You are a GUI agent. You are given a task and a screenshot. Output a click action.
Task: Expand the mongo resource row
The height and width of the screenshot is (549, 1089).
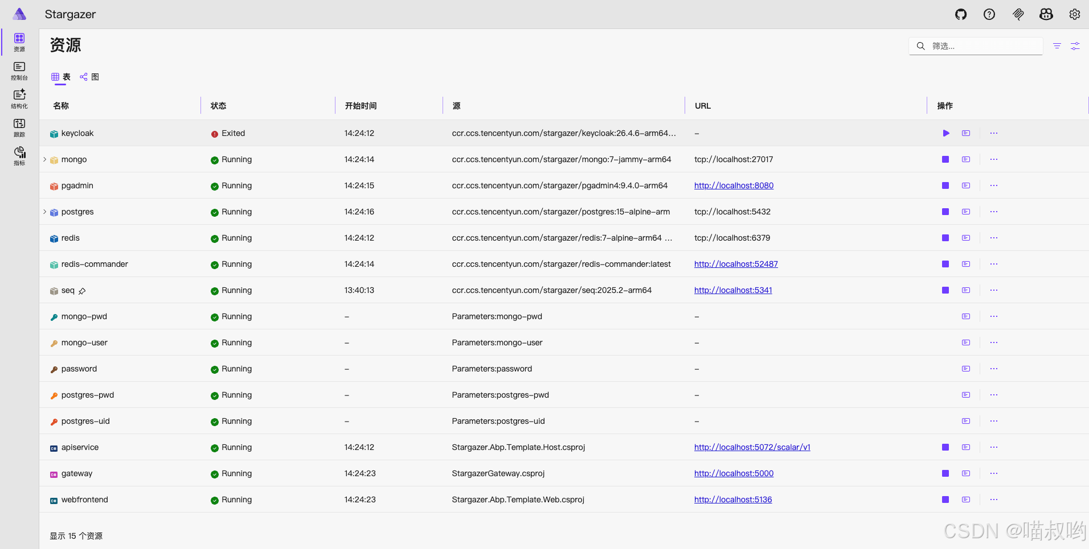tap(44, 159)
